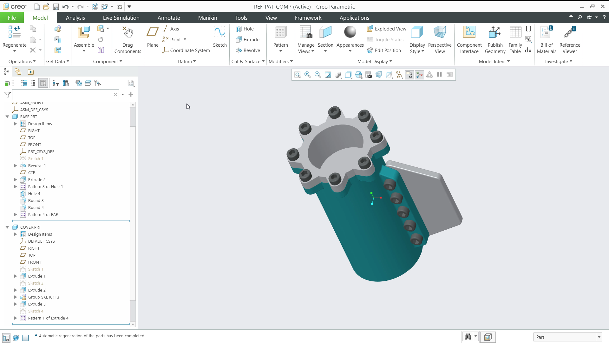Open Bill of Materials

[x=547, y=40]
